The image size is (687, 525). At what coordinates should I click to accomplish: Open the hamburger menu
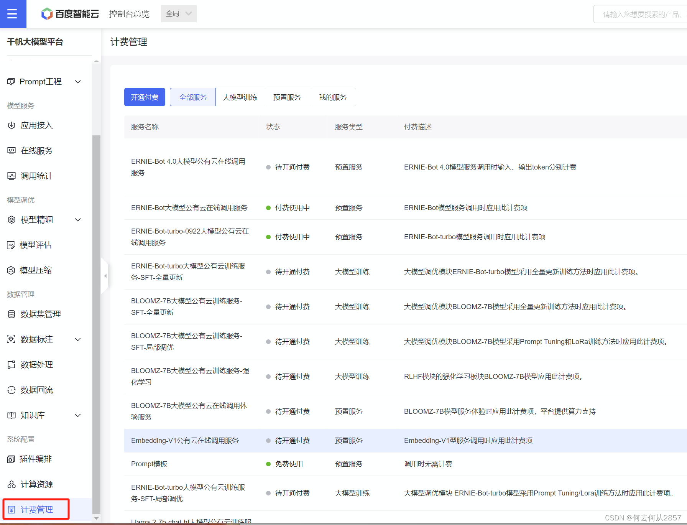[12, 14]
